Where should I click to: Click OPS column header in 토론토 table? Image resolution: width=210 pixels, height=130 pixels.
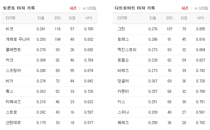pyautogui.click(x=89, y=18)
